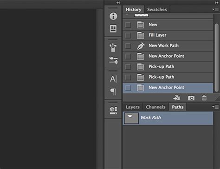Click the pen icon beside New Work Path
Screen dimensions: 220x169
point(141,46)
